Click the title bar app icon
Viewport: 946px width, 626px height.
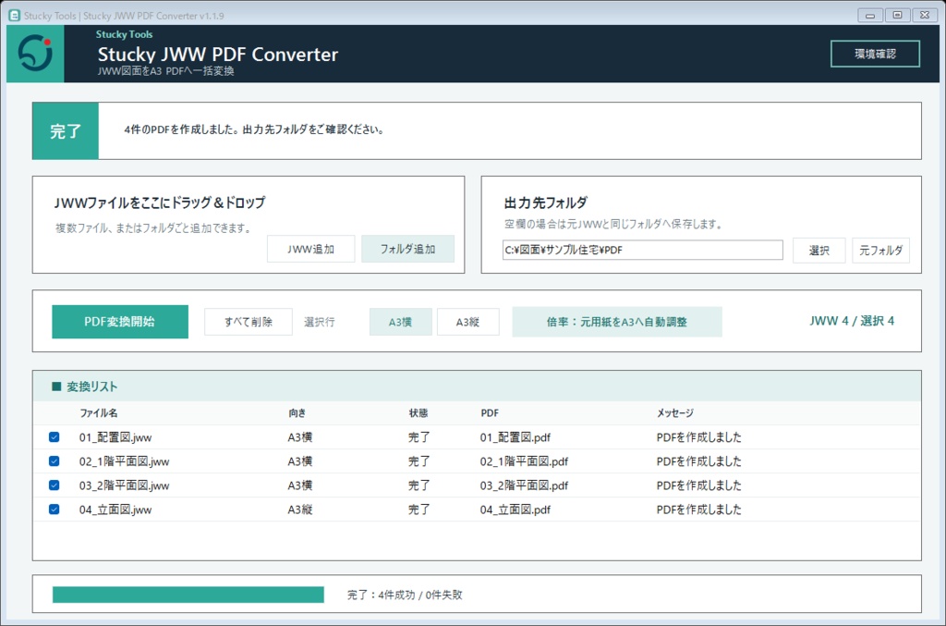14,15
